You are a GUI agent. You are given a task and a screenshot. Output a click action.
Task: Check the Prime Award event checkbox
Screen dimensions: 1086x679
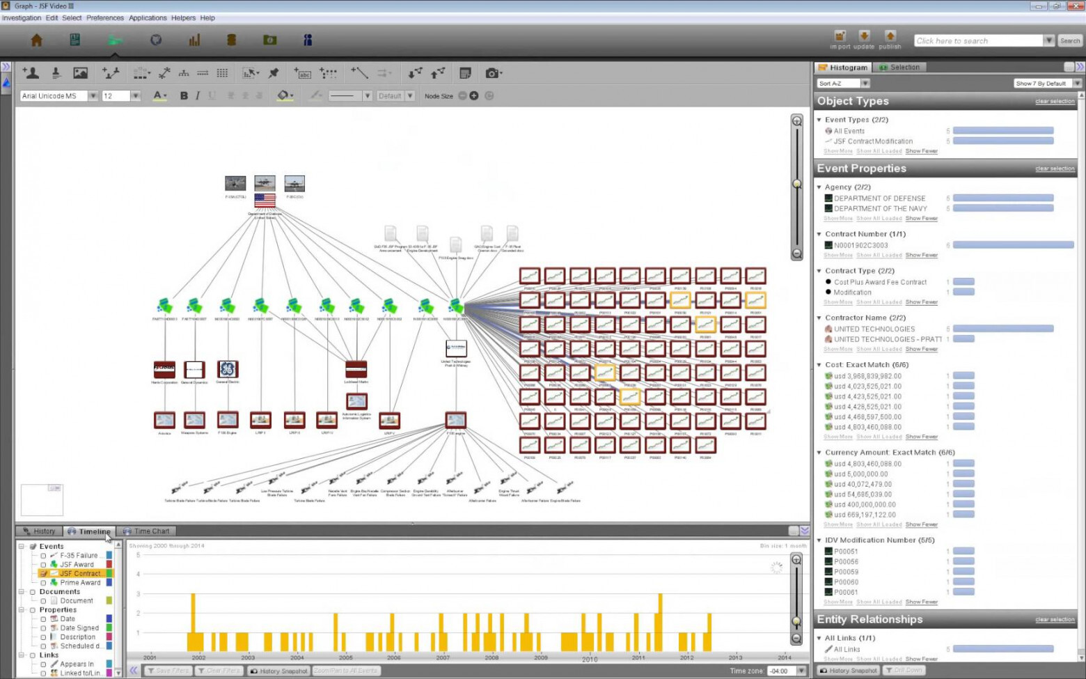(43, 583)
